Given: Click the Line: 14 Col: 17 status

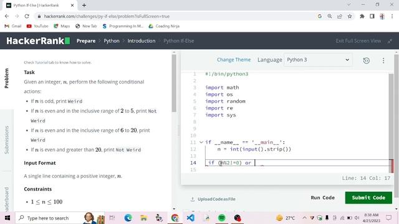Looking at the screenshot, I should [366, 178].
